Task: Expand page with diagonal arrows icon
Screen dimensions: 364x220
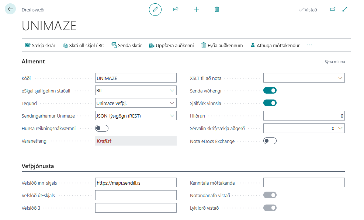Action: [x=345, y=9]
